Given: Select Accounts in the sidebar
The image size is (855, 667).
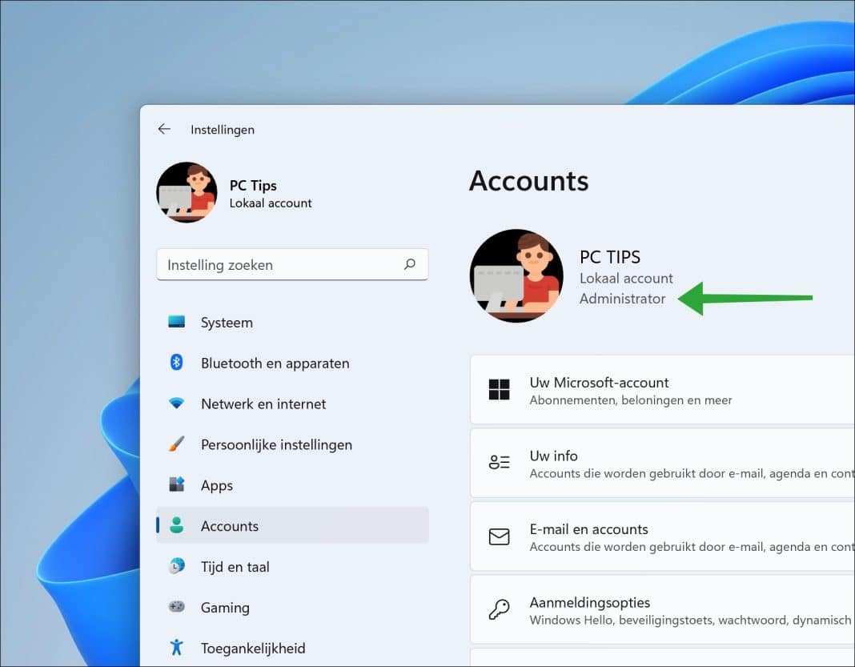Looking at the screenshot, I should (292, 526).
